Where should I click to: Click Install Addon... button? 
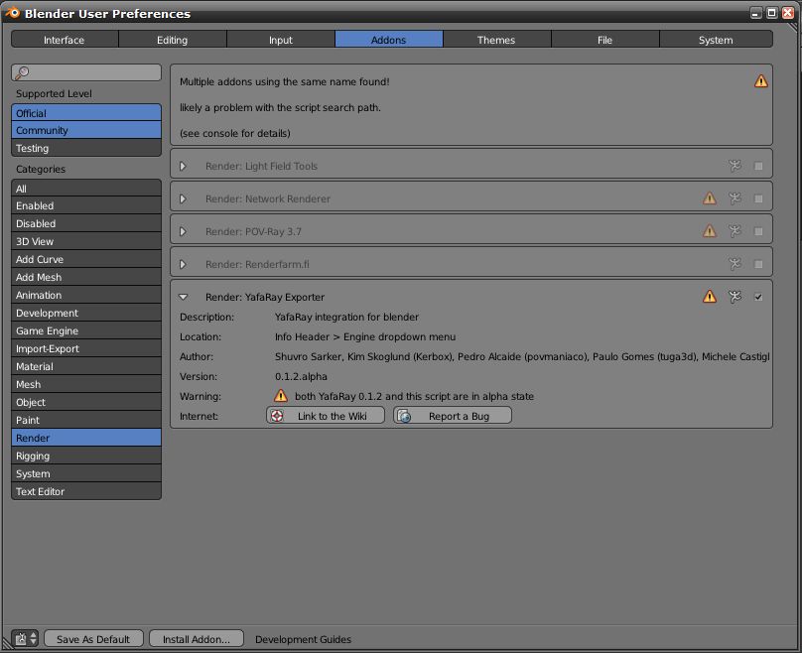(x=197, y=639)
